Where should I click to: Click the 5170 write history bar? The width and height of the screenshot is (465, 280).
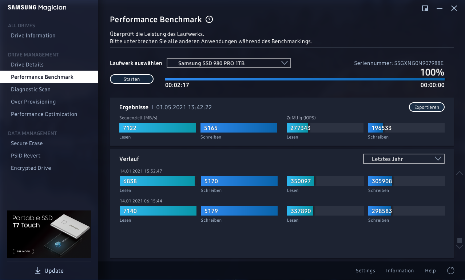(x=239, y=181)
